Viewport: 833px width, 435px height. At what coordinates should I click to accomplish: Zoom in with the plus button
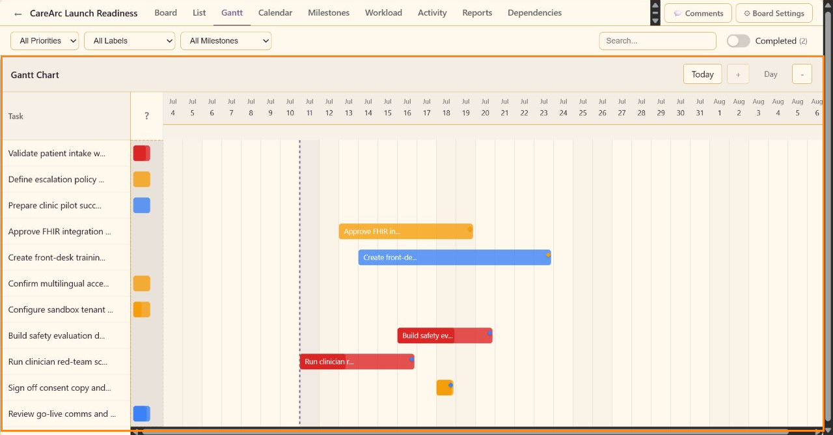coord(738,74)
